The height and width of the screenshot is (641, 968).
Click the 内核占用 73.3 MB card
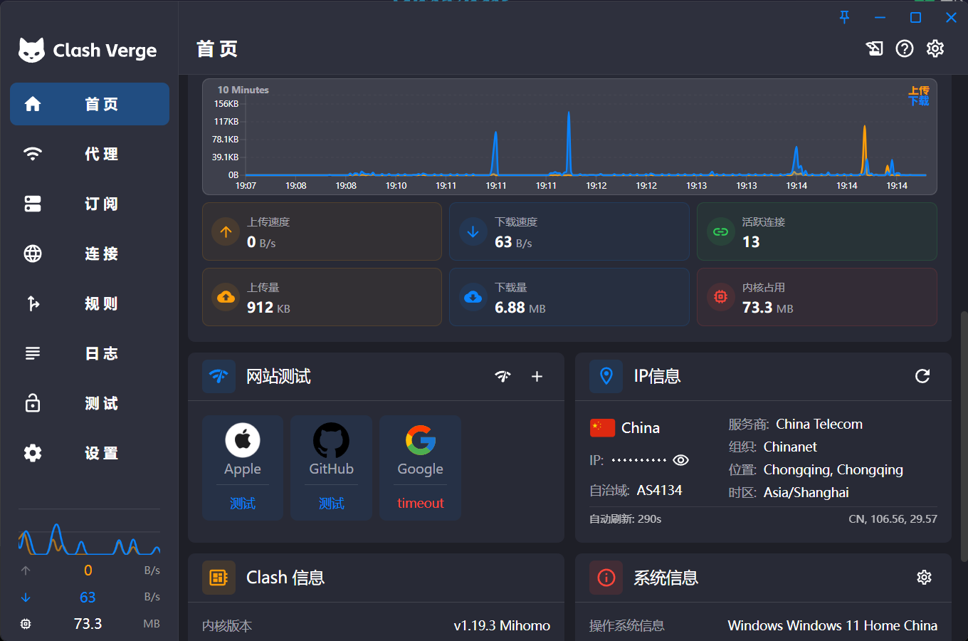tap(817, 297)
